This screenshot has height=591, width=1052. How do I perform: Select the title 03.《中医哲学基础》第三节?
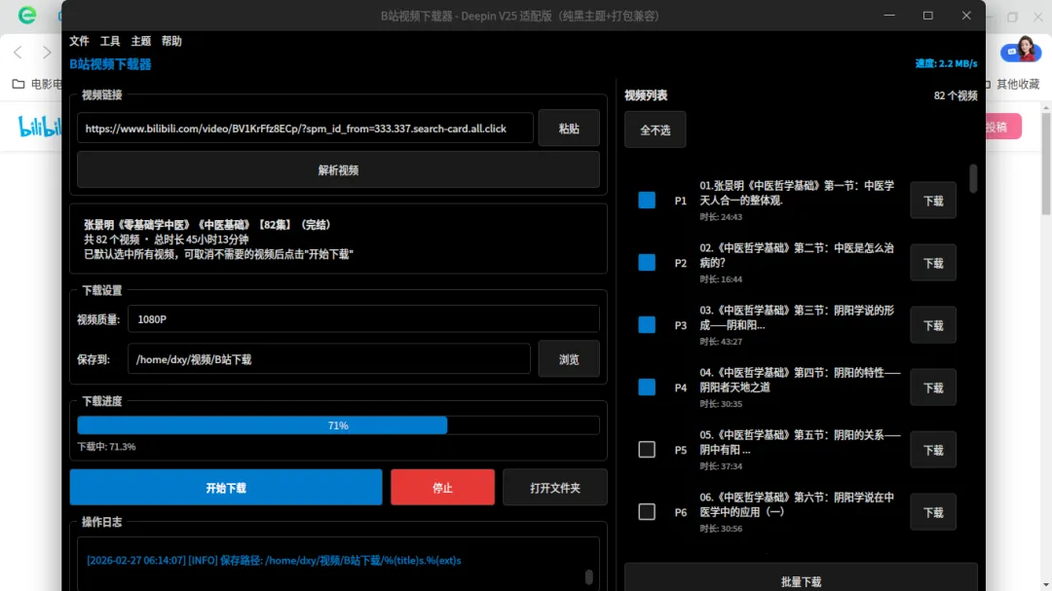coord(797,317)
